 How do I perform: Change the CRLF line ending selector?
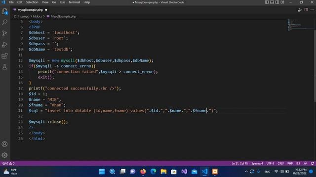[280, 163]
